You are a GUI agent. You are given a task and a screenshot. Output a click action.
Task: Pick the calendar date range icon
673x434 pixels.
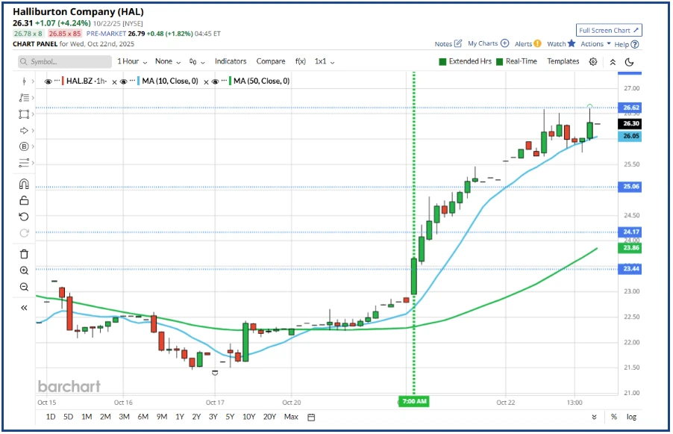click(311, 417)
